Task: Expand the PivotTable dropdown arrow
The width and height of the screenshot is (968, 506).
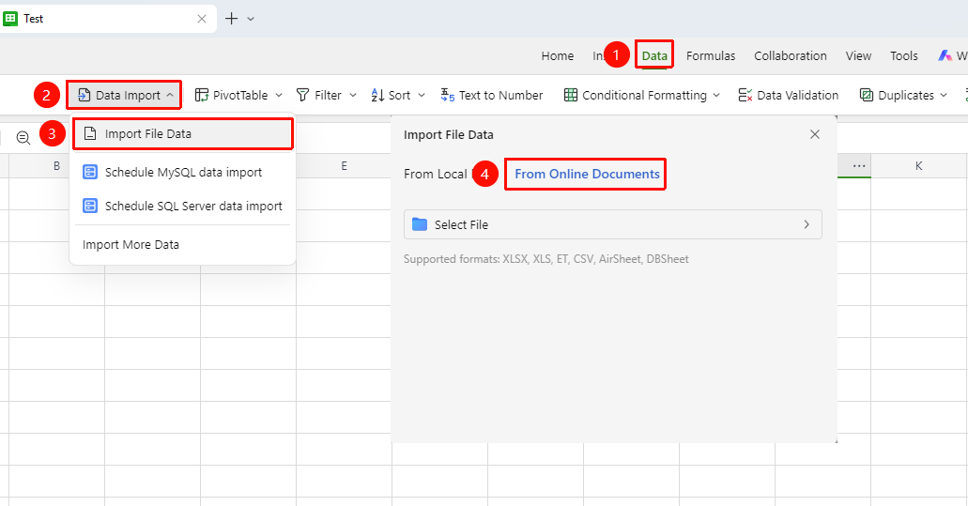Action: (279, 95)
